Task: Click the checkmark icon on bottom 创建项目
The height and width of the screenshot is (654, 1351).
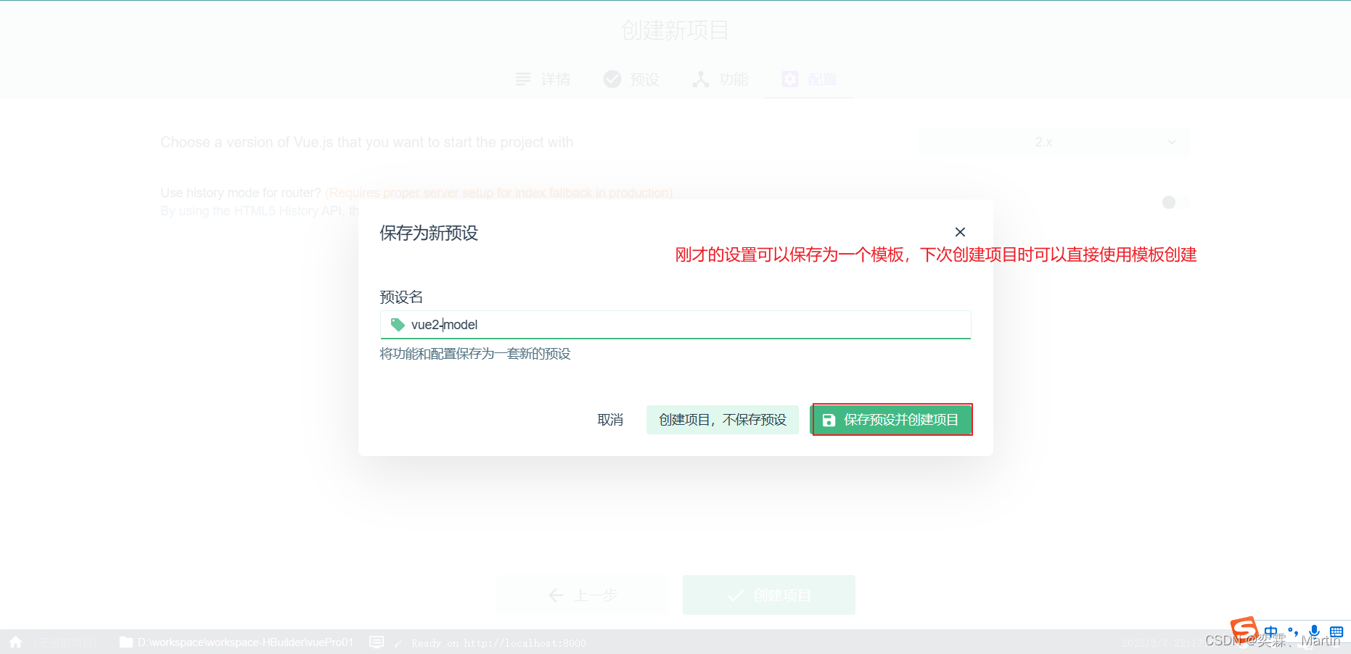Action: pos(736,595)
